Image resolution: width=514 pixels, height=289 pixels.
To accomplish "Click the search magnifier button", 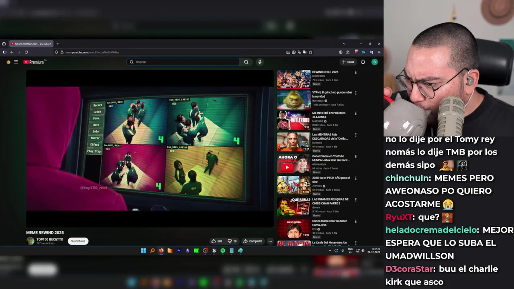I will click(x=246, y=62).
